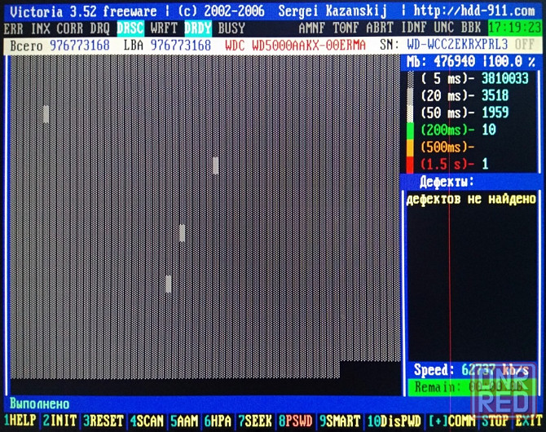Click the BUSY status flag
Image resolution: width=546 pixels, height=432 pixels.
click(231, 29)
